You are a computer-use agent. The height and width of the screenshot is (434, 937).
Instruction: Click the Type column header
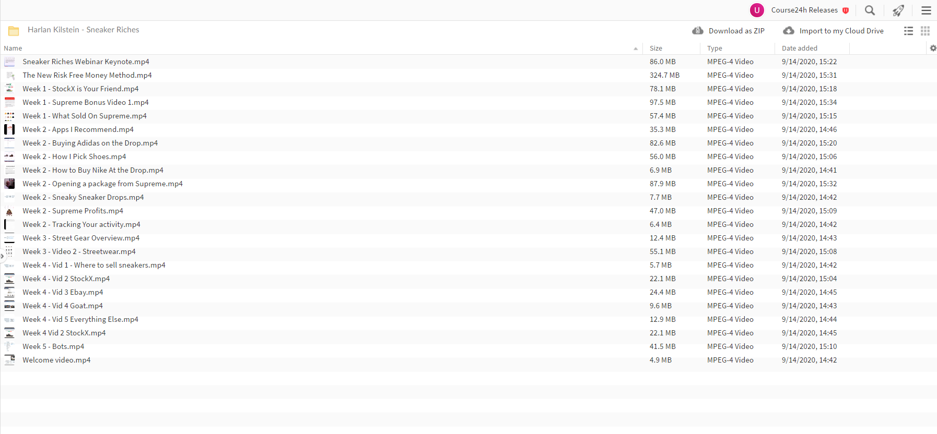[x=715, y=48]
